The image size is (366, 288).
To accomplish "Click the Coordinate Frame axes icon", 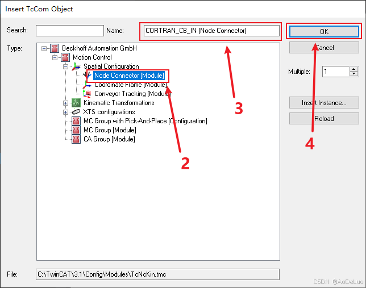I will coord(87,85).
